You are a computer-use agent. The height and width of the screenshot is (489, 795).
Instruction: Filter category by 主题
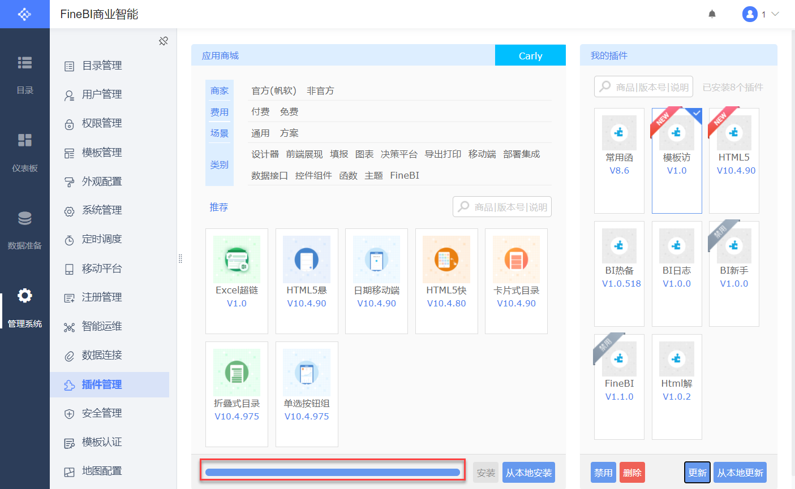[x=373, y=176]
